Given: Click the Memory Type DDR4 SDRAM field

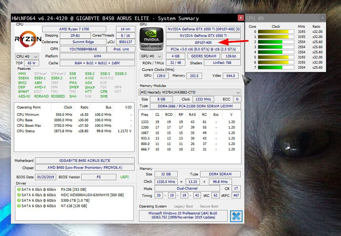Looking at the screenshot, I should (220, 174).
